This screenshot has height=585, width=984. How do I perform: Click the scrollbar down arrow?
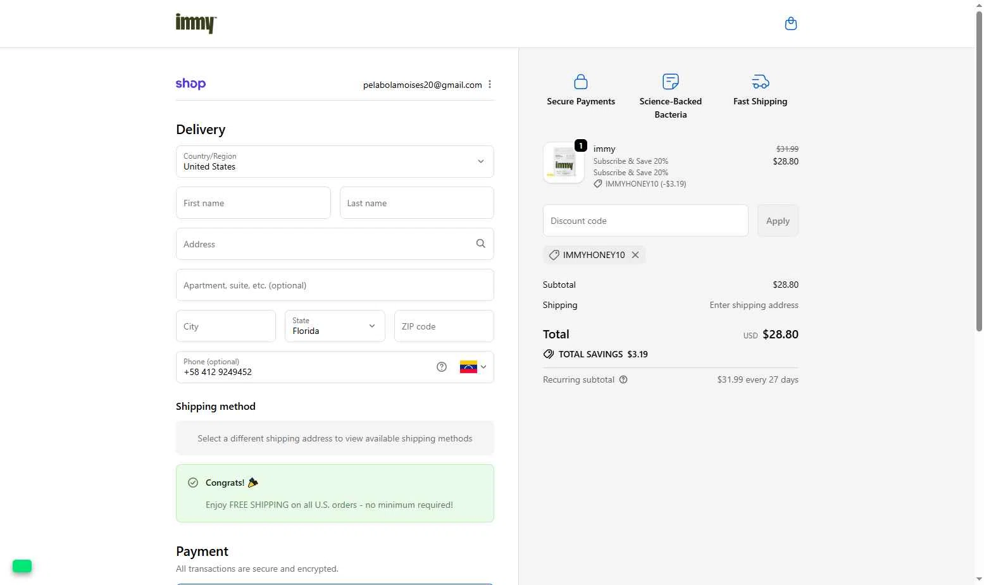coord(979,579)
